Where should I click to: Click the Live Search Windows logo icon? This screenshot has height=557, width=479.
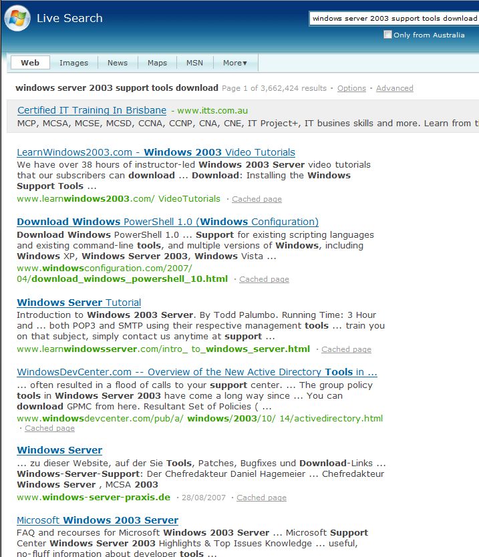[17, 18]
